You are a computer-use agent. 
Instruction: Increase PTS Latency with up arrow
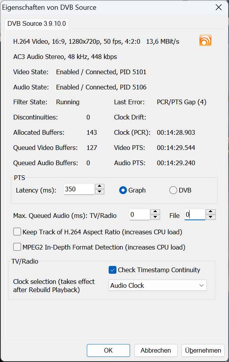(x=99, y=187)
